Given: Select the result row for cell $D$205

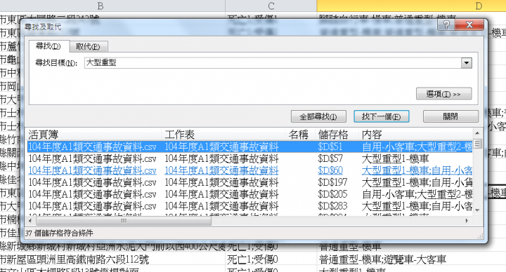Looking at the screenshot, I should (x=250, y=194).
